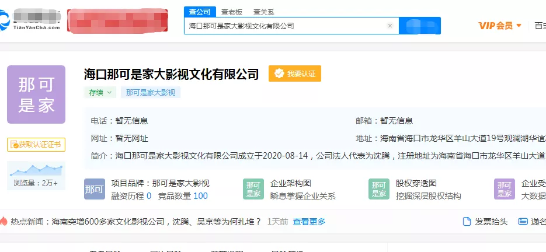The height and width of the screenshot is (252, 546).
Task: Click the 地址 address text
Action: tap(462, 138)
